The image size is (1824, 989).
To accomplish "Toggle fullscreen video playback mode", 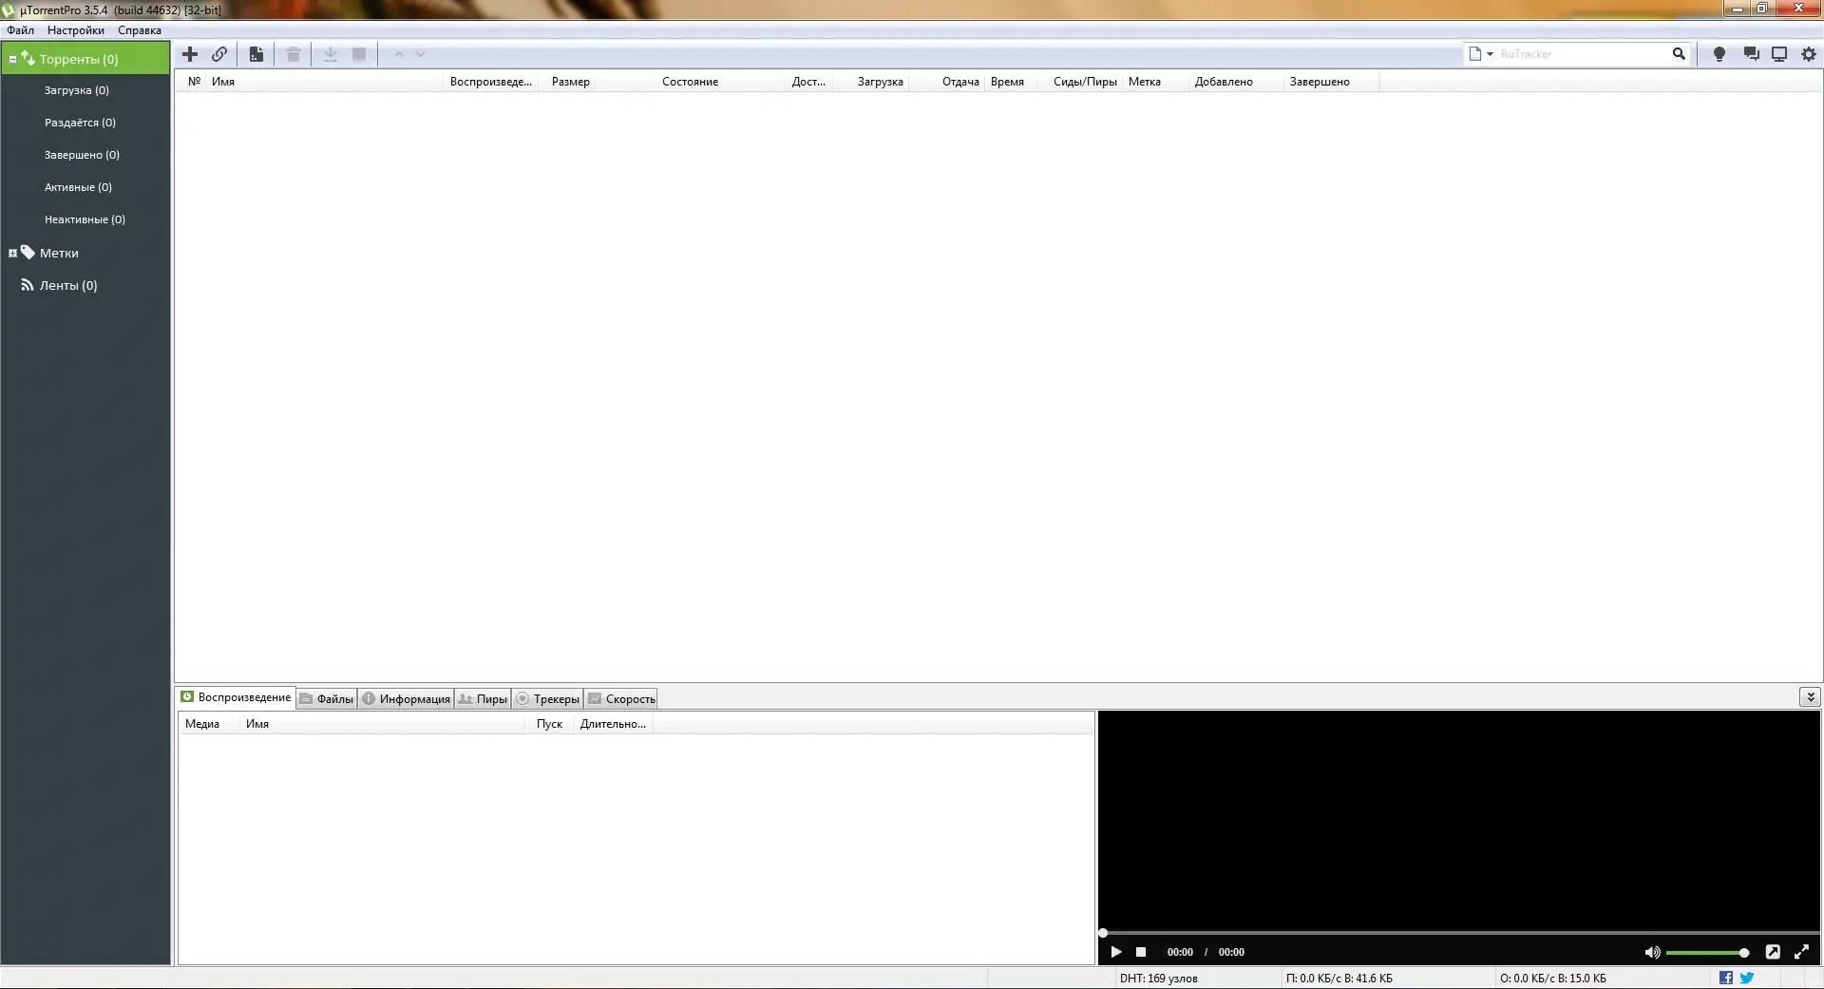I will click(1801, 952).
